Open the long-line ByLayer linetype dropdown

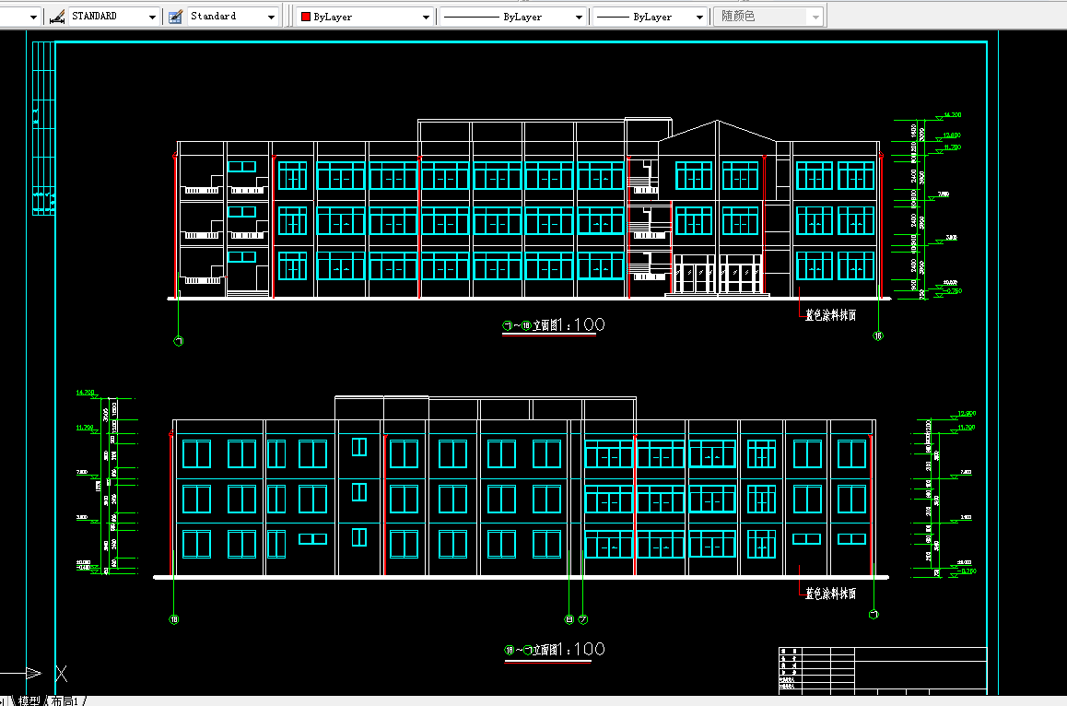pos(579,17)
